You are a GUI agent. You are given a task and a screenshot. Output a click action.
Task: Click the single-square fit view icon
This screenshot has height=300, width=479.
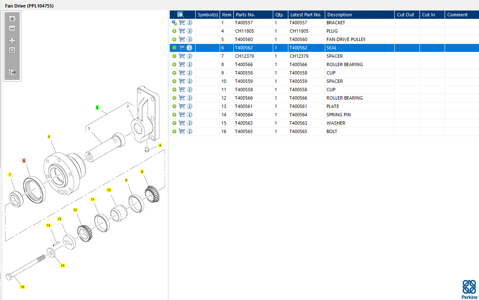[12, 50]
